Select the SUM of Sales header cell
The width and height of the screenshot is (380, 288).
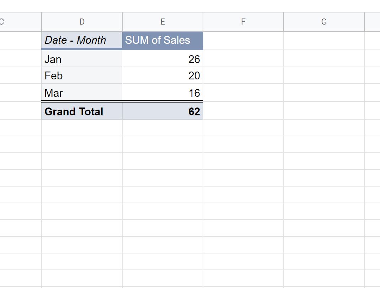(162, 40)
